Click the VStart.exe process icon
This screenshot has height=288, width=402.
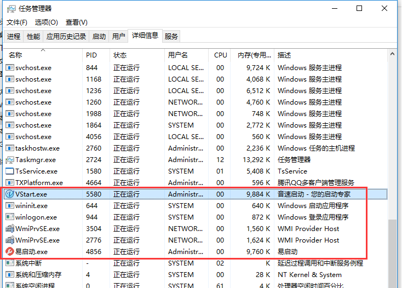[10, 194]
